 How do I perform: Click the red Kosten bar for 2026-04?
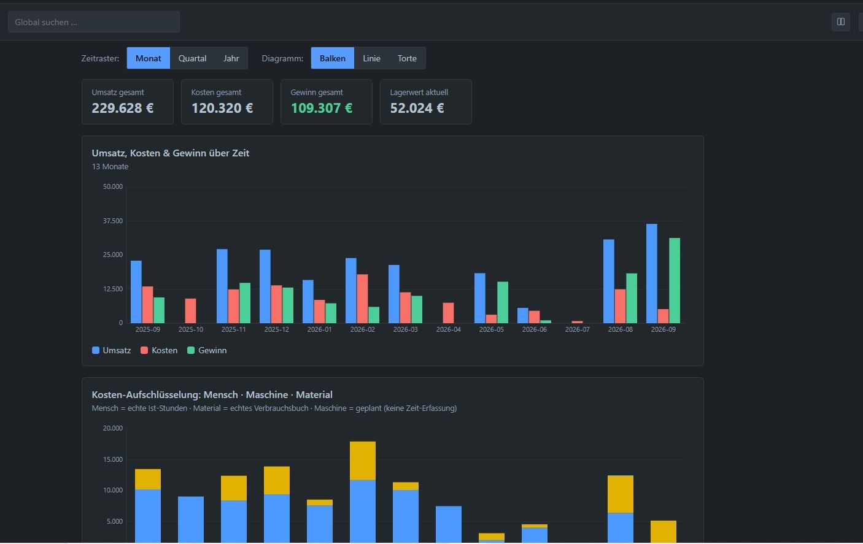449,313
